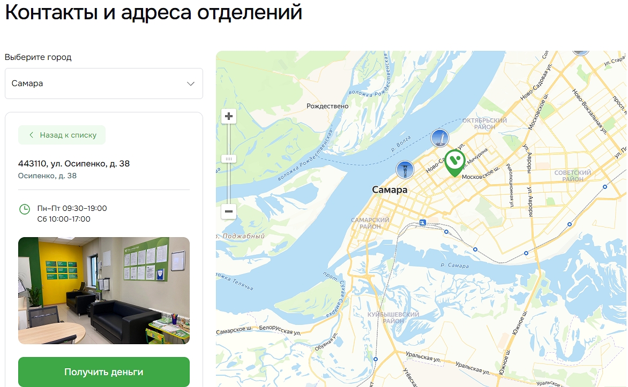Click the map zoom slider handle
The image size is (628, 387).
229,159
